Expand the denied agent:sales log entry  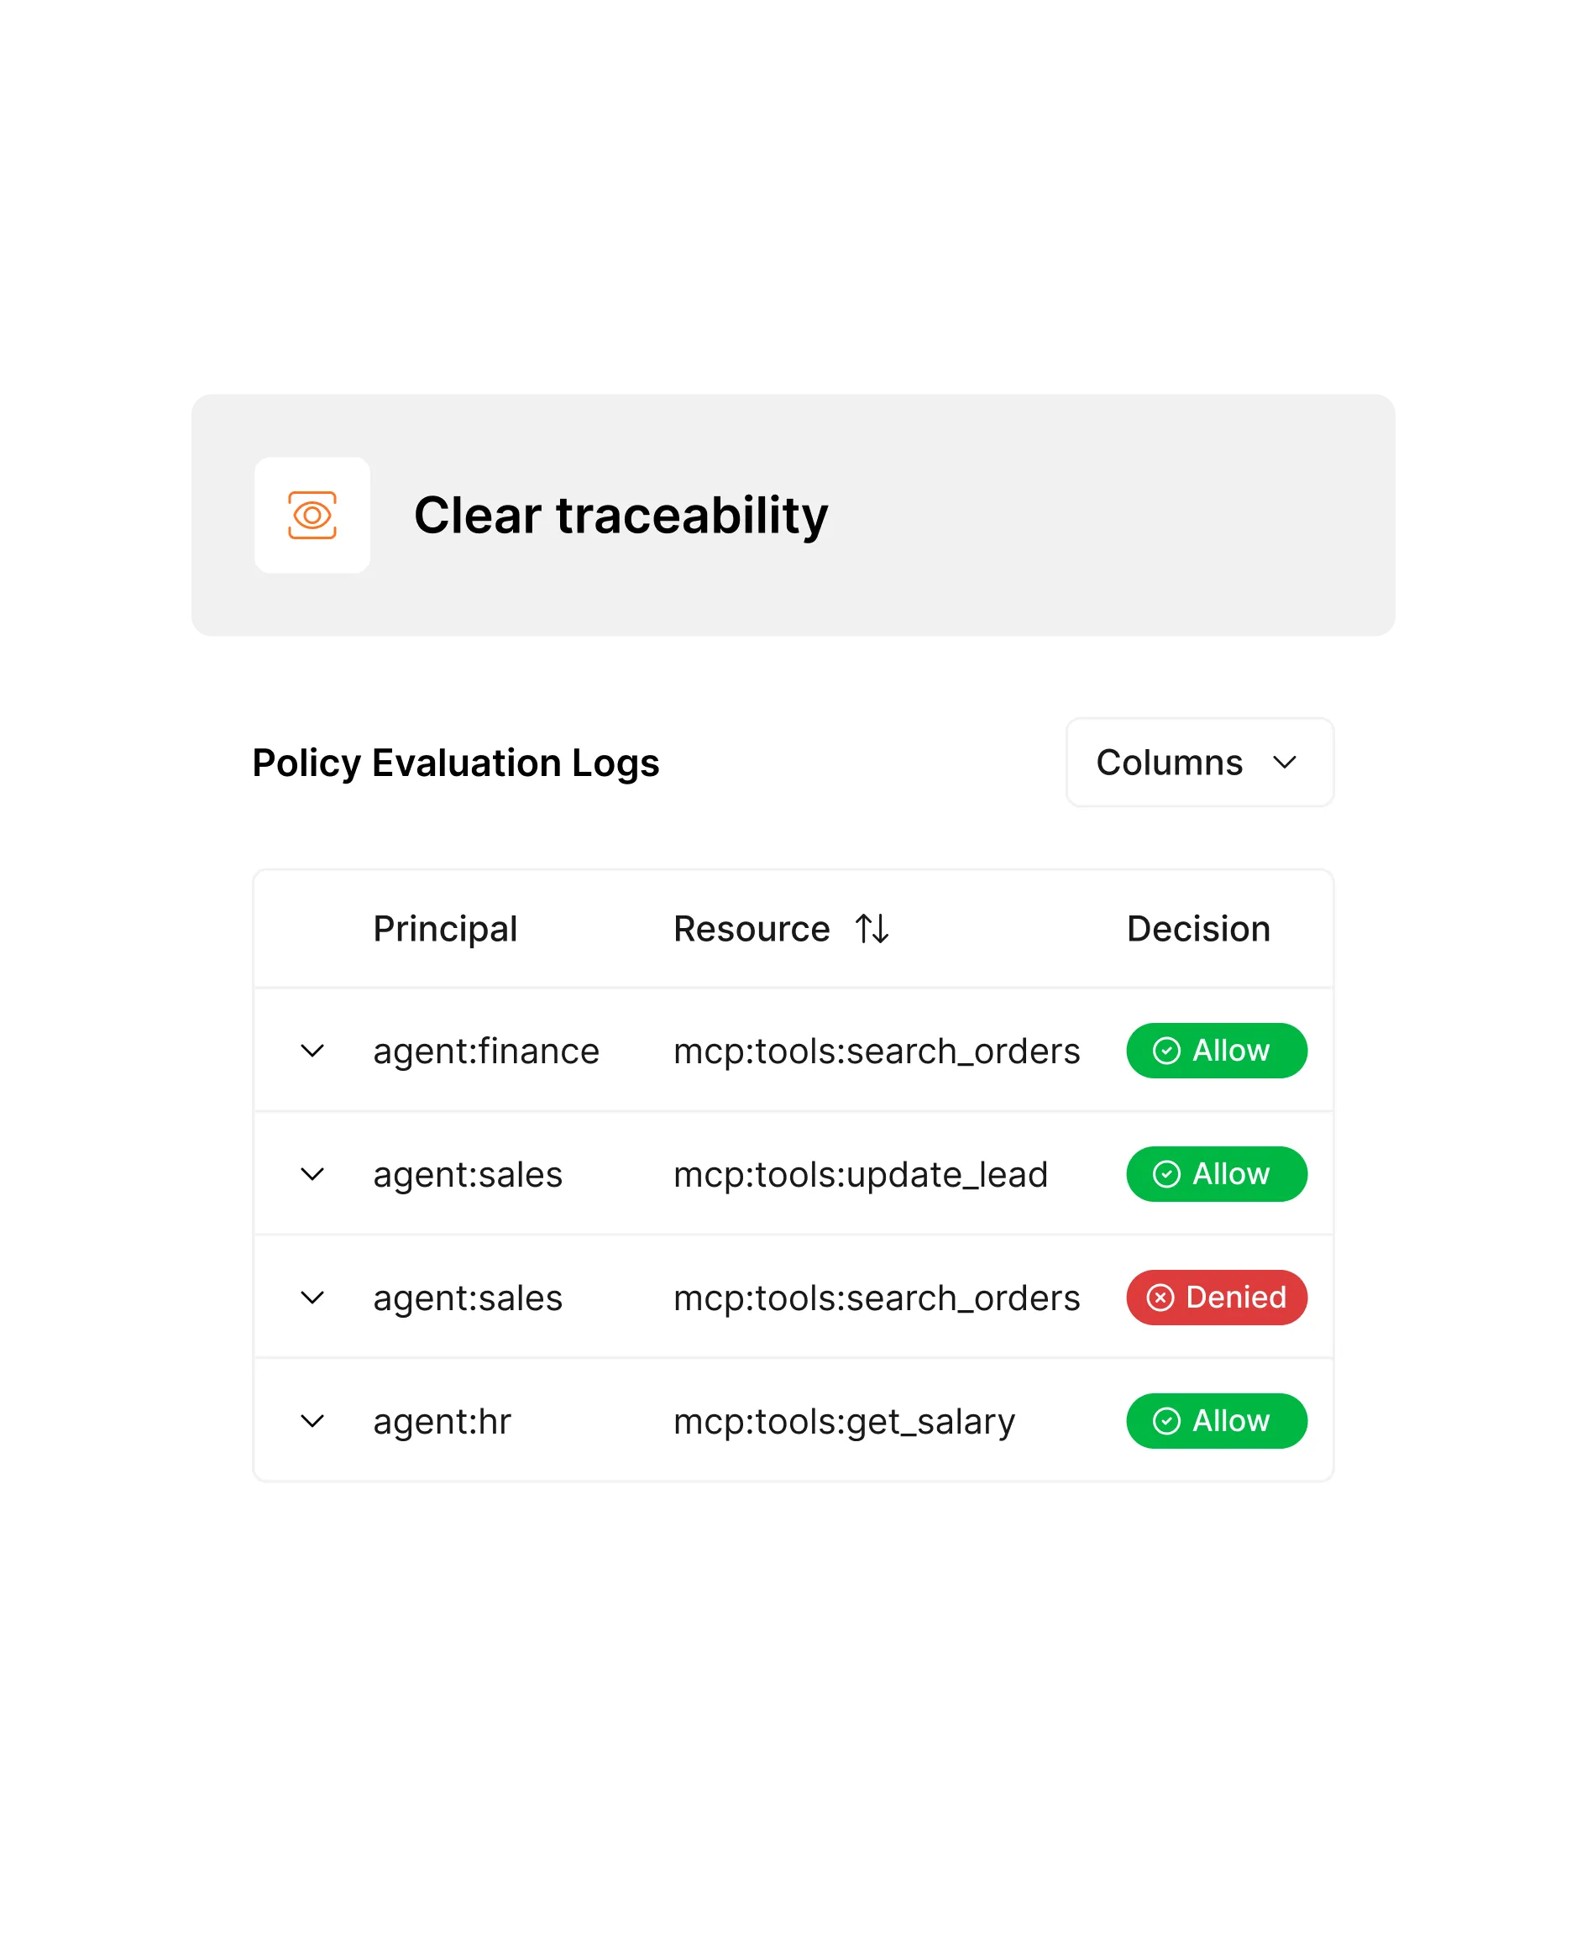312,1298
